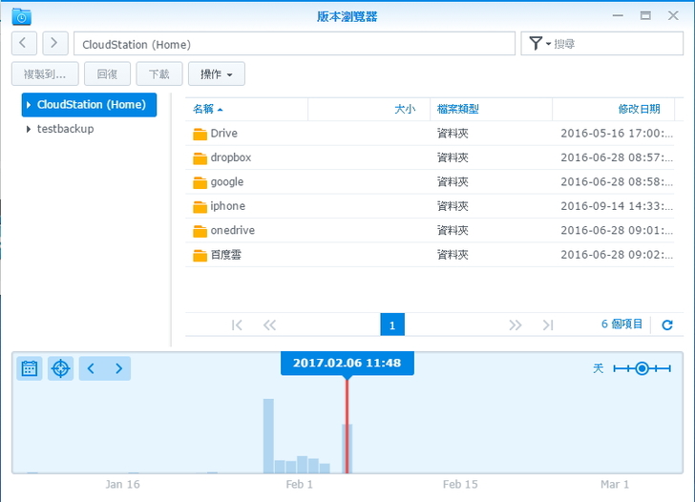The width and height of the screenshot is (695, 502).
Task: Click the 複製到... button
Action: pos(45,74)
